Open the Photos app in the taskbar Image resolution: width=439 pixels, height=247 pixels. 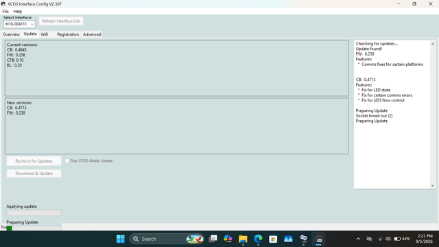(288, 239)
